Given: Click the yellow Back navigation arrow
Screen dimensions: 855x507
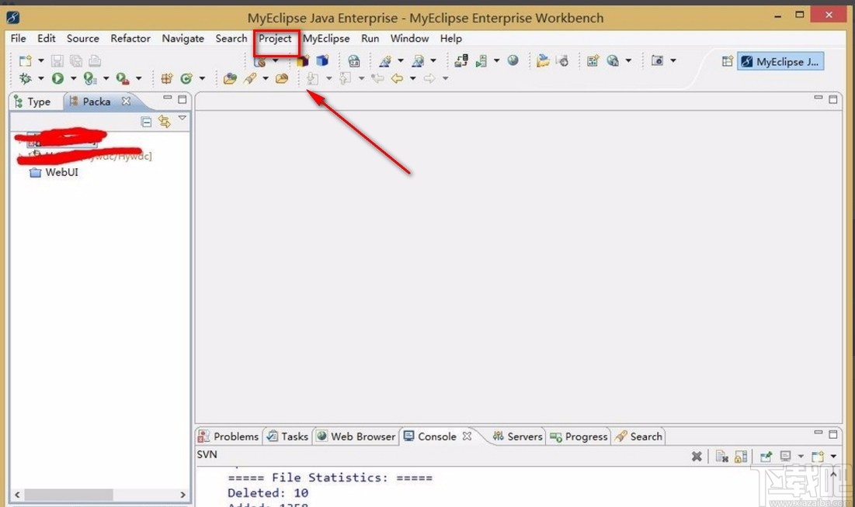Looking at the screenshot, I should [x=397, y=78].
